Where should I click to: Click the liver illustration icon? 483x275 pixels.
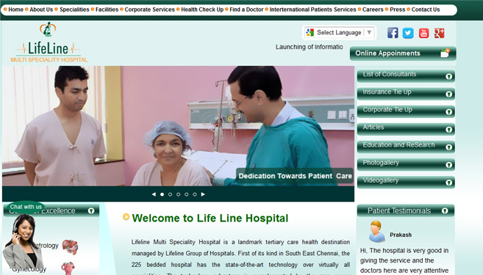71,247
